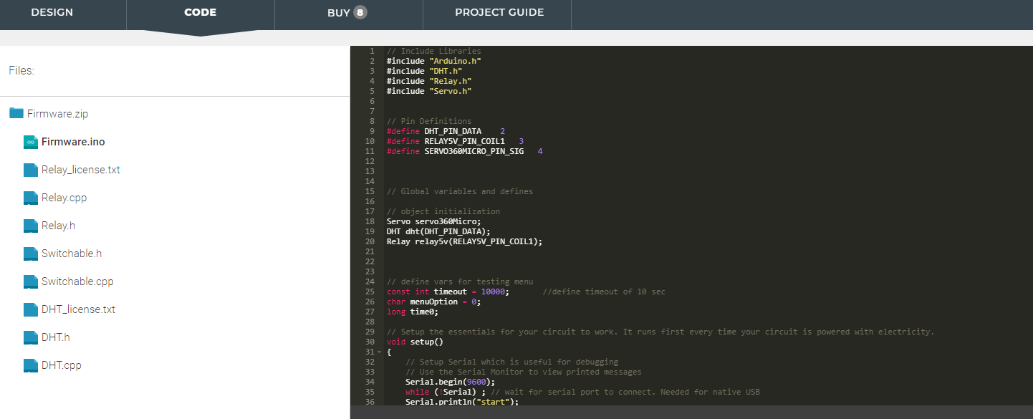Open the DHT_license.txt file name
Viewport: 1033px width, 419px height.
79,309
